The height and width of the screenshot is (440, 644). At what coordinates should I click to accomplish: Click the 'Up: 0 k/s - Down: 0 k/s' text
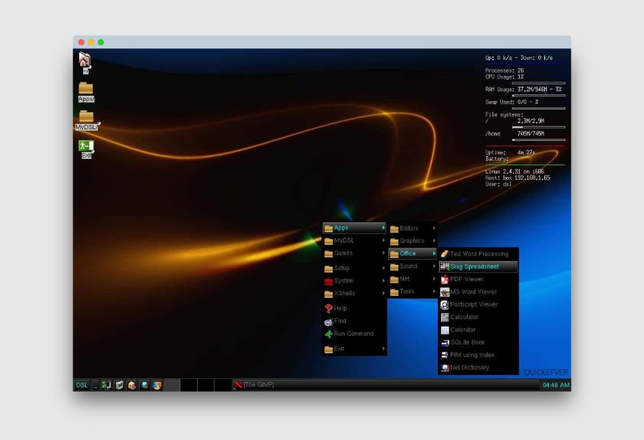[x=518, y=58]
